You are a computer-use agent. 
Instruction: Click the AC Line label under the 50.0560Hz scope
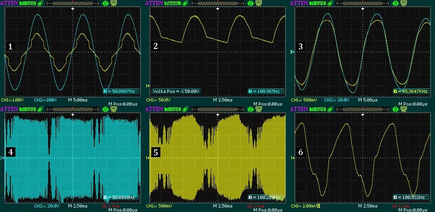(x=111, y=206)
